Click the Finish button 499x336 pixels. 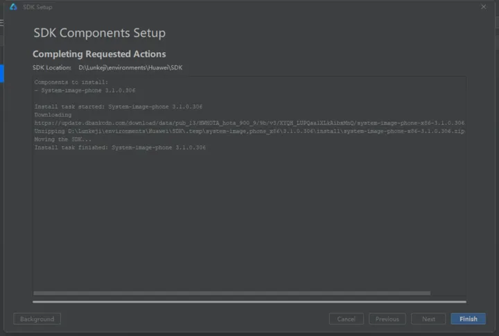coord(468,319)
